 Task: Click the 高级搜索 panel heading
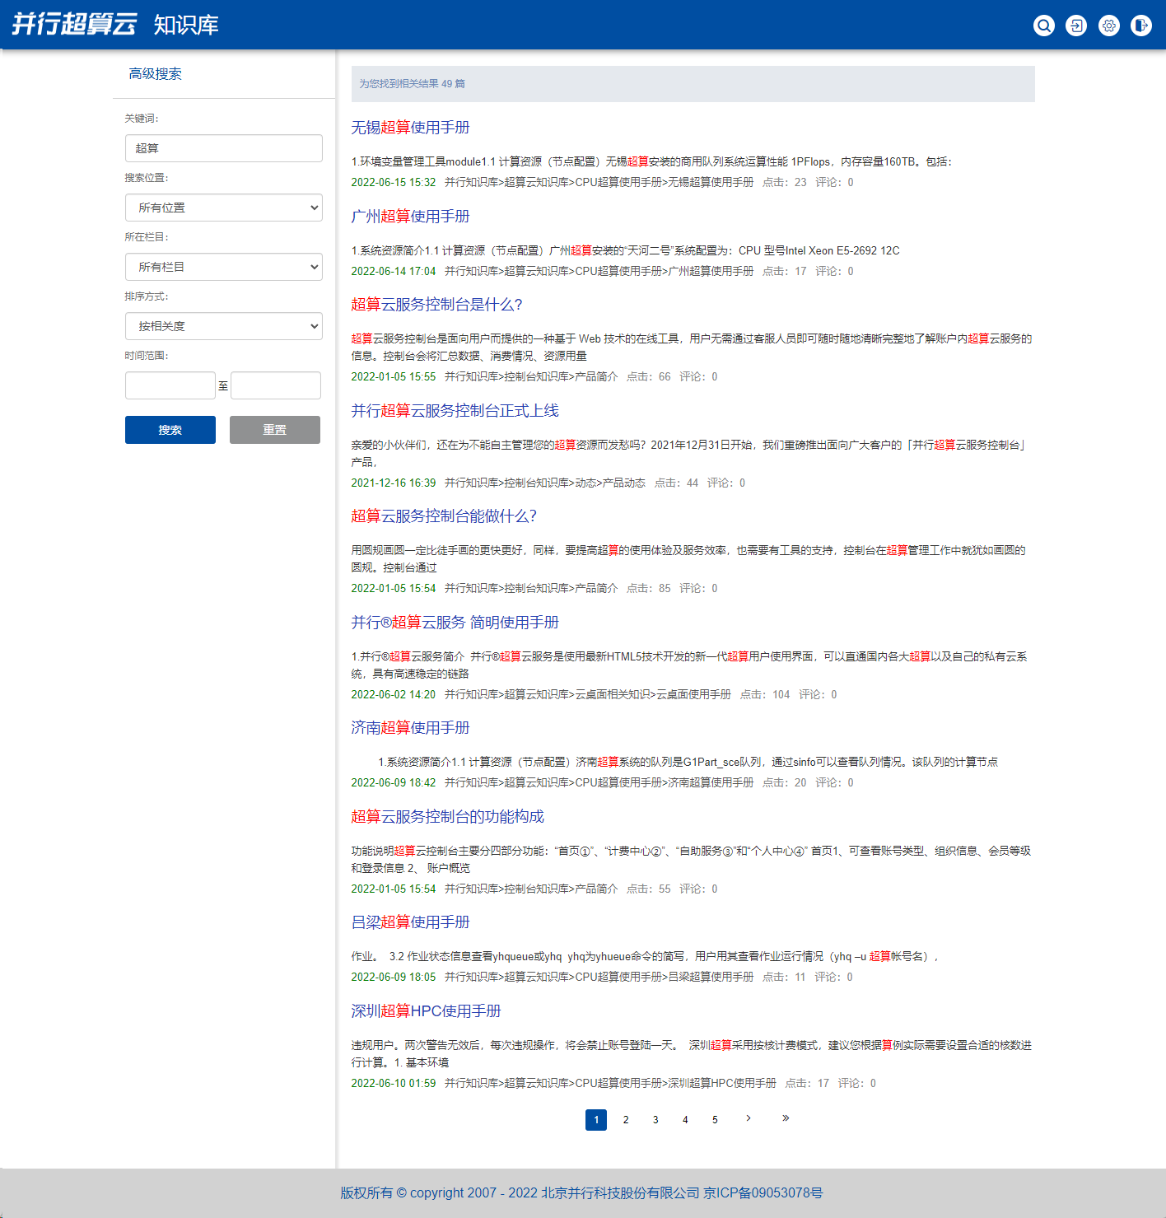click(x=155, y=74)
